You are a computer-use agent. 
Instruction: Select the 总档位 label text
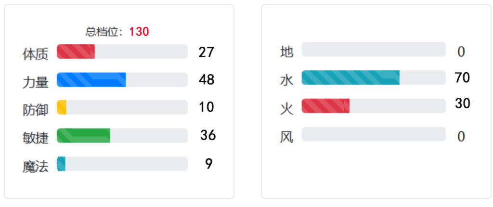tap(104, 32)
